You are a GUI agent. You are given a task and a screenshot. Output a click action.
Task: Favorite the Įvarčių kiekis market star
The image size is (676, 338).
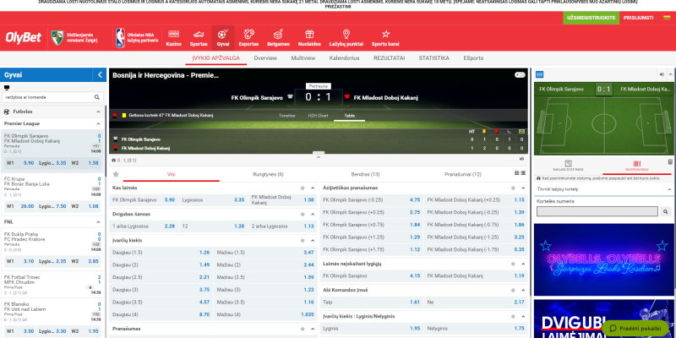click(x=303, y=240)
